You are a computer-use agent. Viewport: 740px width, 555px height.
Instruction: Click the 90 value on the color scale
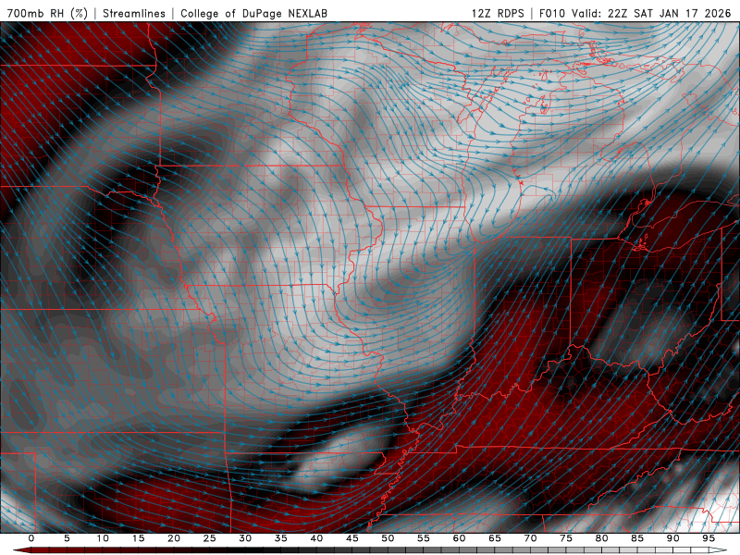click(x=673, y=538)
